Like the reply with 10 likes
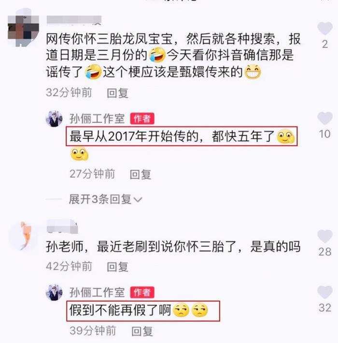 coord(325,119)
